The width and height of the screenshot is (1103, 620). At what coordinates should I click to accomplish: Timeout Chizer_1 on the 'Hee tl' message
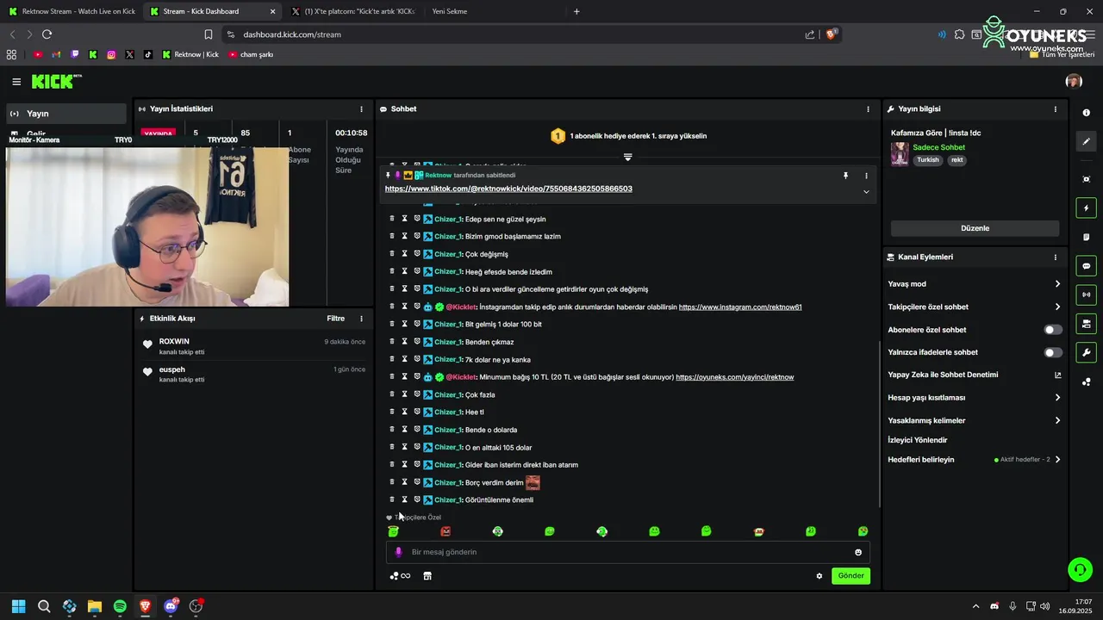(x=404, y=412)
